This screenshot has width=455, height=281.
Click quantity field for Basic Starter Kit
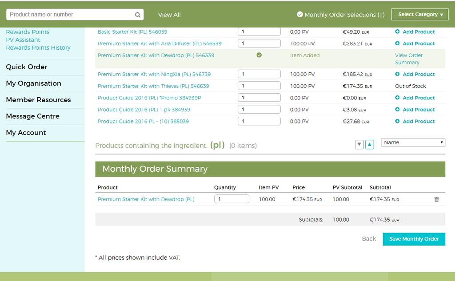tap(259, 32)
